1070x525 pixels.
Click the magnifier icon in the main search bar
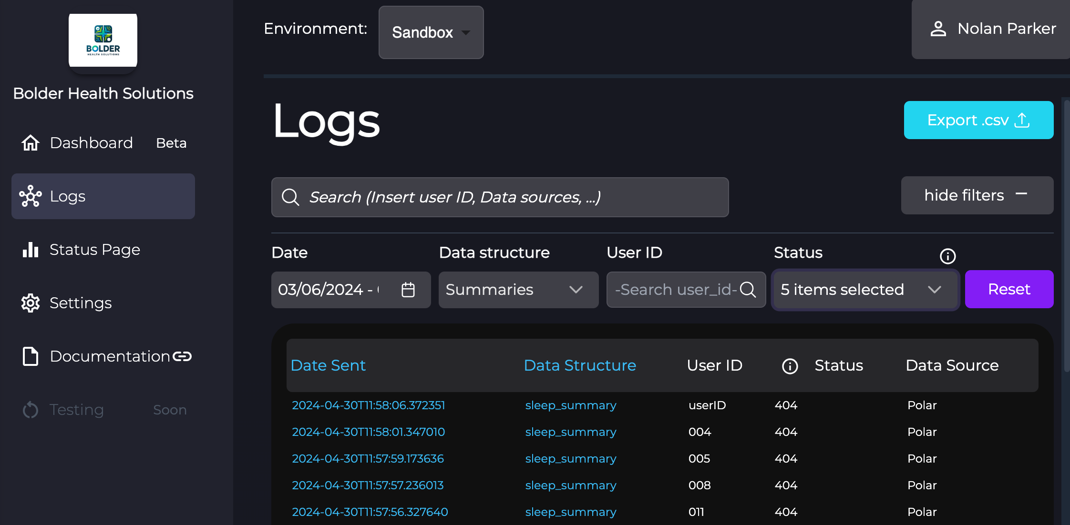(x=290, y=197)
